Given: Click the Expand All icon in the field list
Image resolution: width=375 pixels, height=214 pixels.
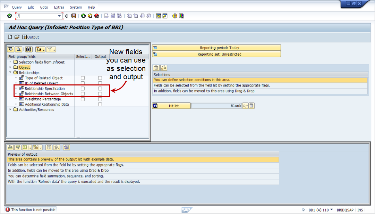Looking at the screenshot, I should [10, 49].
